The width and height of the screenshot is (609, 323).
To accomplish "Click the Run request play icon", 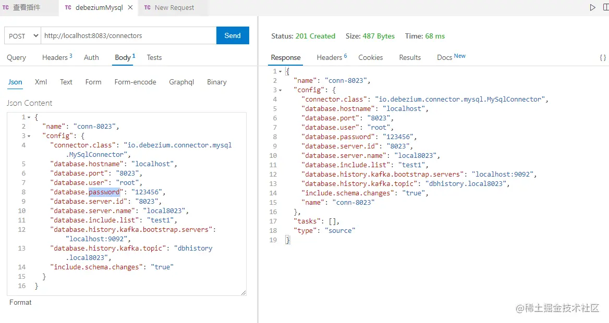I will 592,8.
